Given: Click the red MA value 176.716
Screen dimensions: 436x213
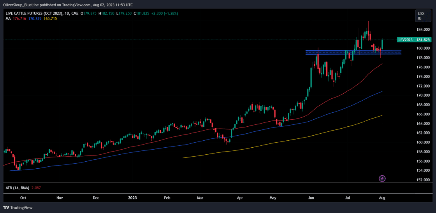Looking at the screenshot, I should pyautogui.click(x=19, y=18).
